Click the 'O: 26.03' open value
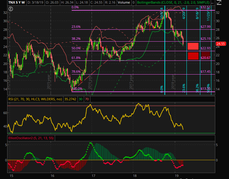This screenshot has width=229, height=179. 52,3
